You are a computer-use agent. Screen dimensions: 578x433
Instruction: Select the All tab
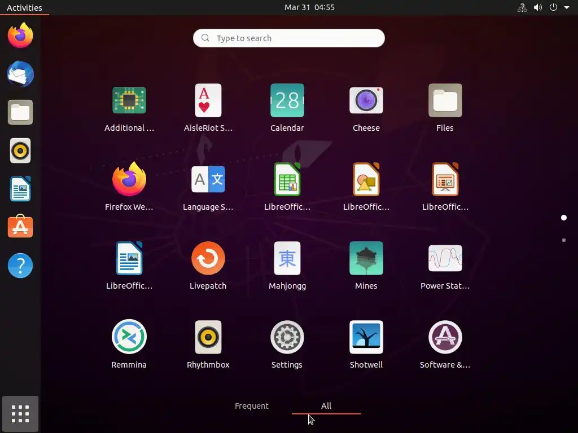point(326,406)
